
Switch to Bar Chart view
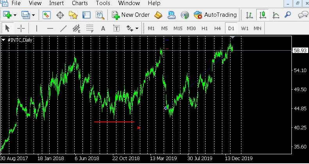click(249, 15)
